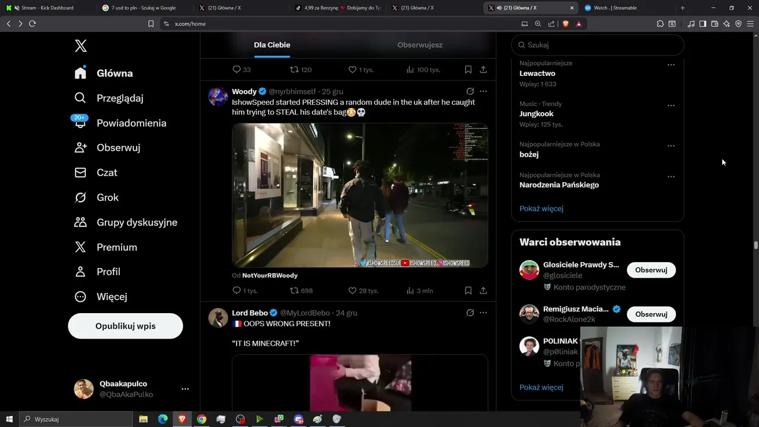The width and height of the screenshot is (759, 427).
Task: Open account menu next to Qbaakapulco
Action: click(185, 389)
